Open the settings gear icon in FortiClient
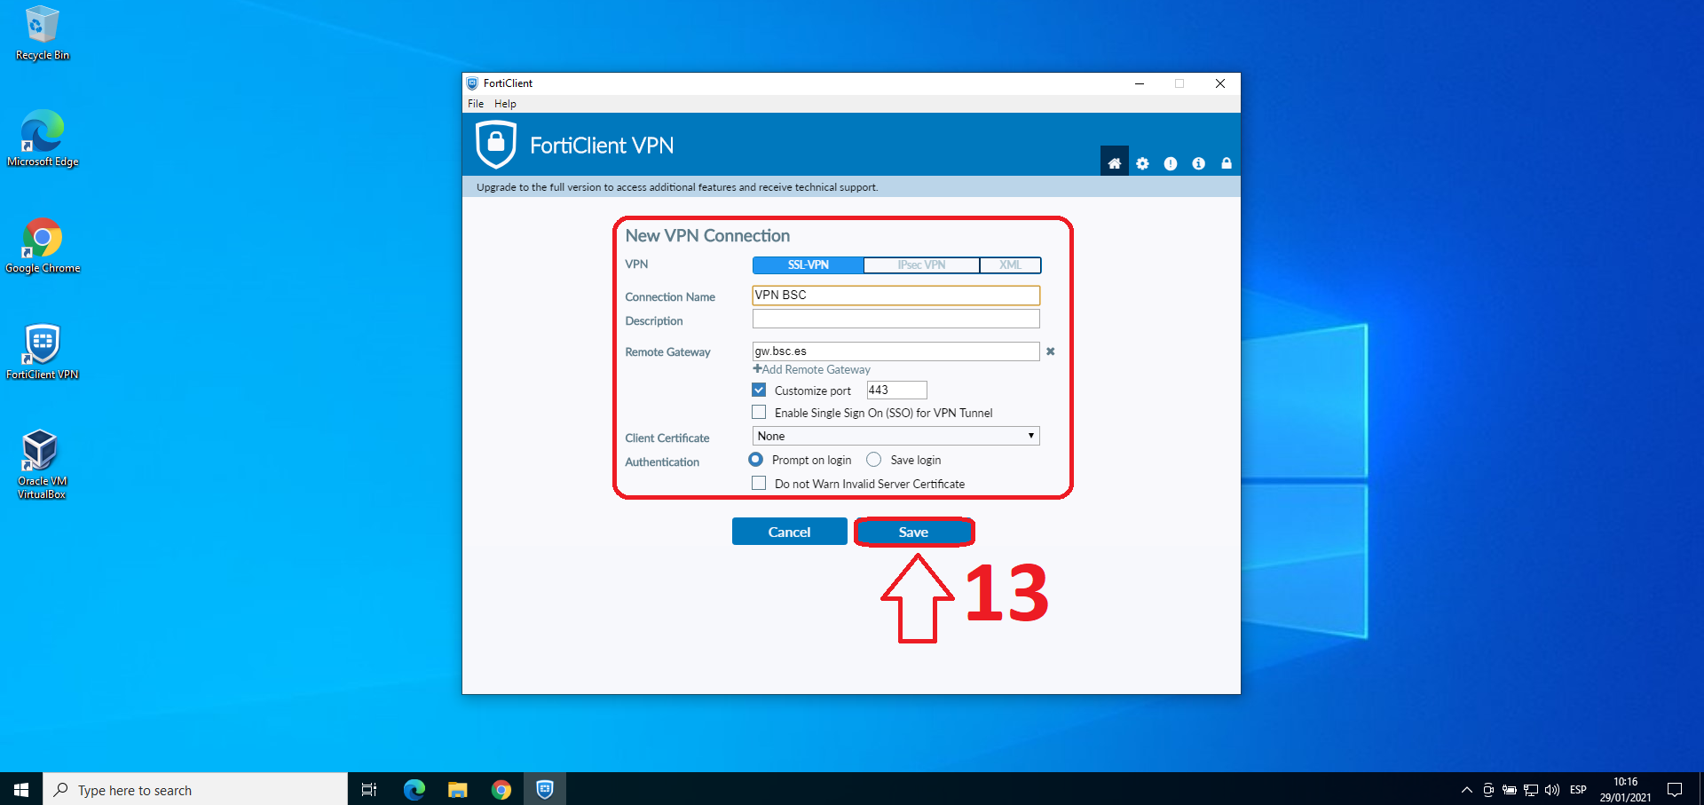 1142,163
